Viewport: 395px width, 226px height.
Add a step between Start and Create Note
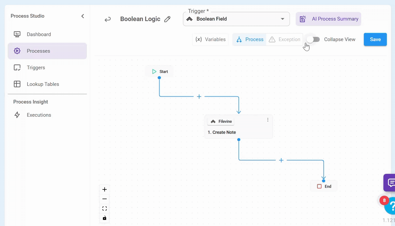coord(199,97)
